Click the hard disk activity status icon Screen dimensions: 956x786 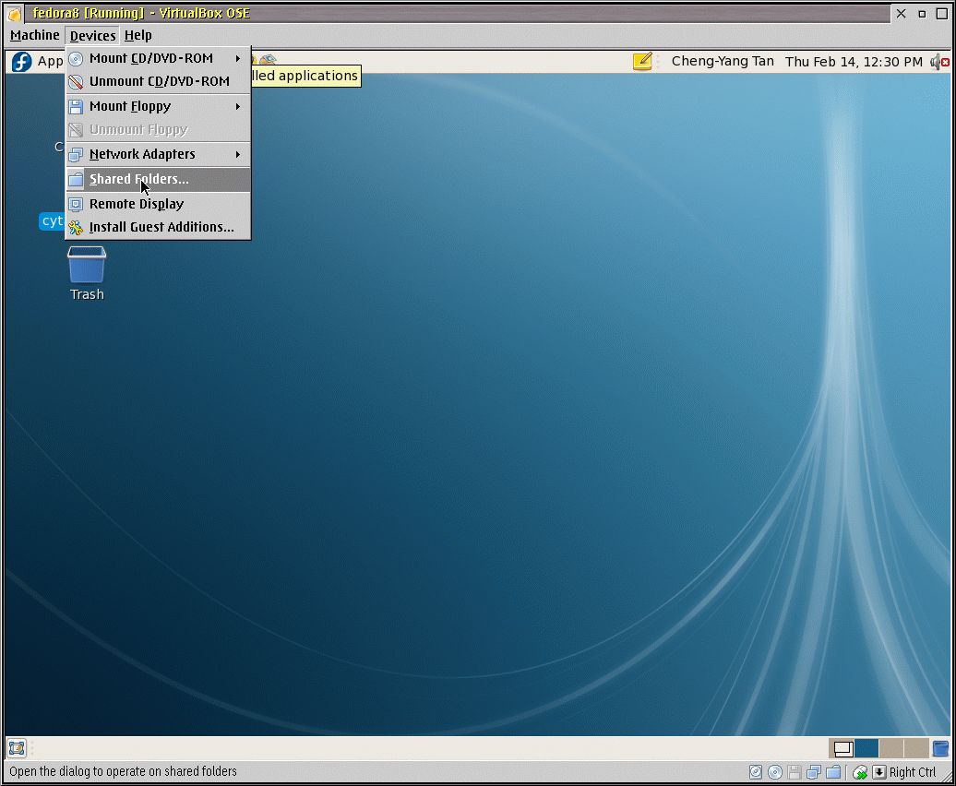[756, 772]
